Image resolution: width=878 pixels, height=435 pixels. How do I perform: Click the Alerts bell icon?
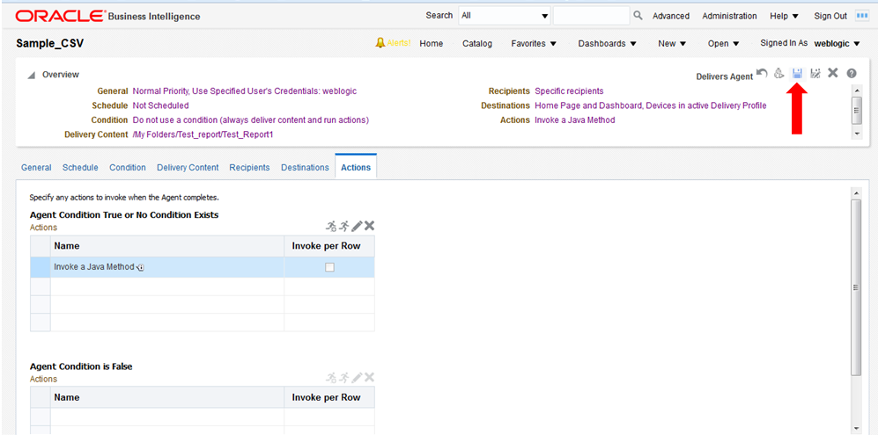(x=380, y=43)
